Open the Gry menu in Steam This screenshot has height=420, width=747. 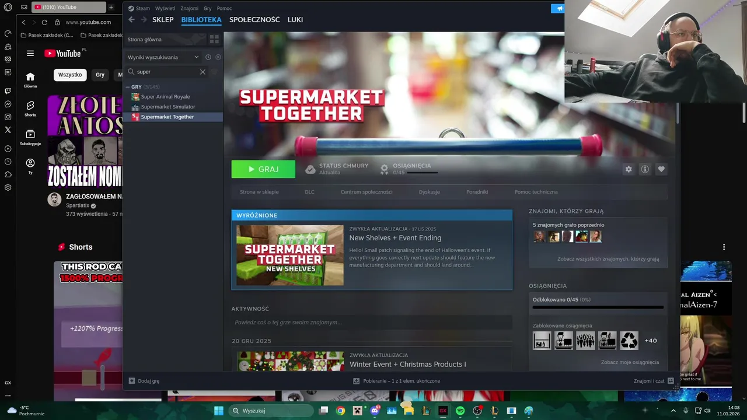(208, 8)
